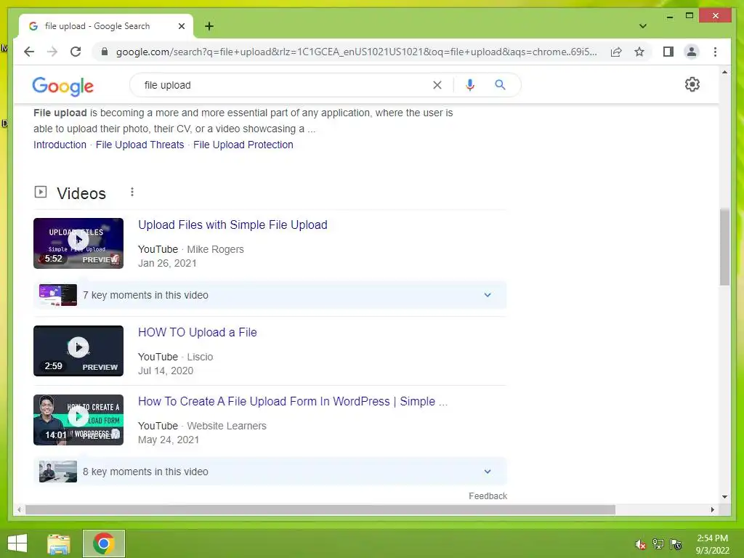This screenshot has width=744, height=558.
Task: Bookmark this page with the star icon
Action: click(639, 52)
